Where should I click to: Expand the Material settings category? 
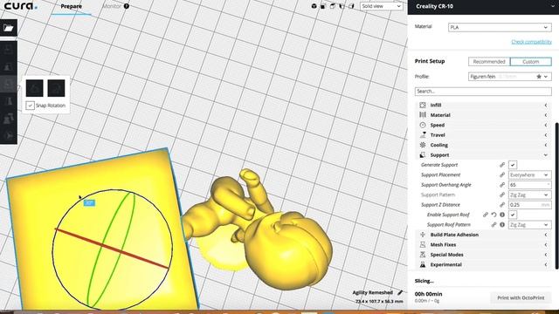pyautogui.click(x=483, y=115)
